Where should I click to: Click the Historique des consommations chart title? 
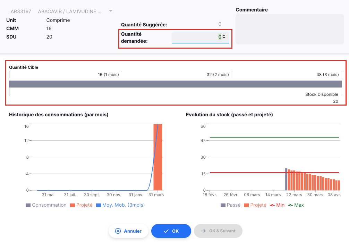coord(59,115)
